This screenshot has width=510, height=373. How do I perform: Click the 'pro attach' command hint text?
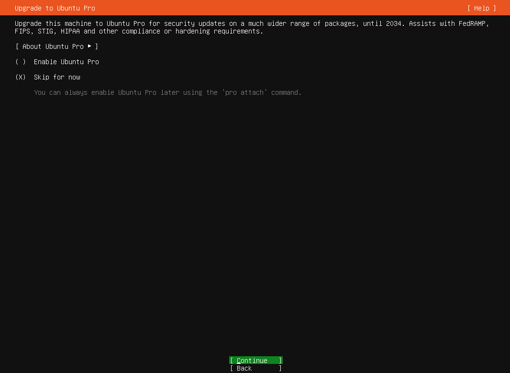click(x=167, y=92)
